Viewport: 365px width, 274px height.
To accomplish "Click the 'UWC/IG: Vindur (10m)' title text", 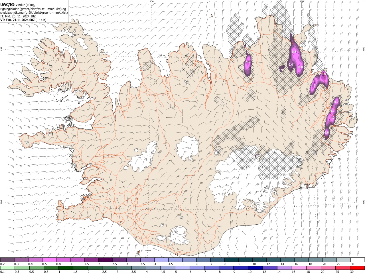I will coord(18,5).
